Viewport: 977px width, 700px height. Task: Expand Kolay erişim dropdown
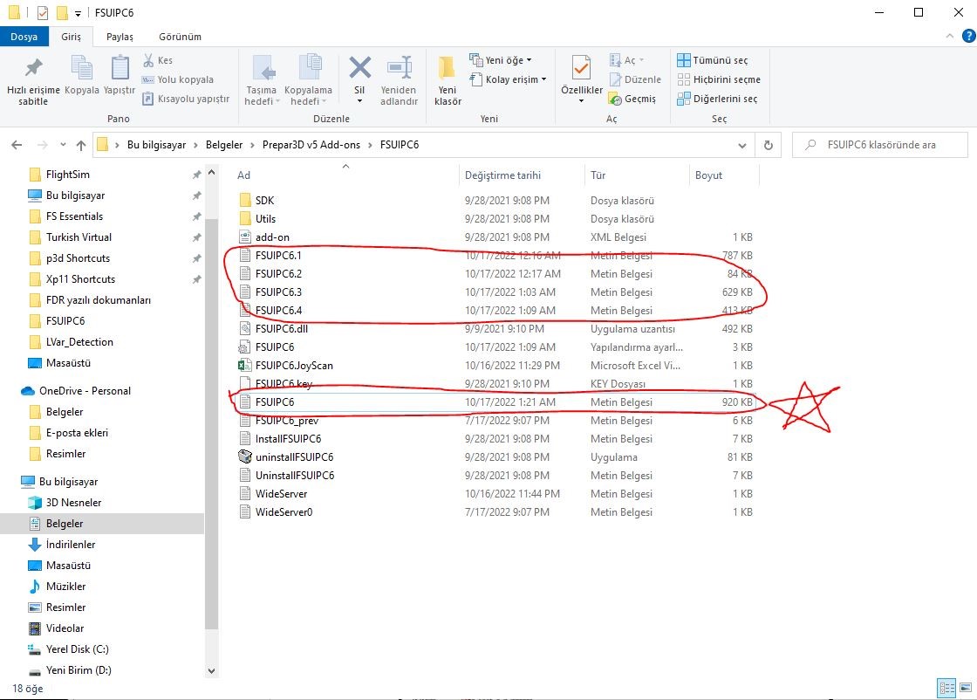[509, 79]
